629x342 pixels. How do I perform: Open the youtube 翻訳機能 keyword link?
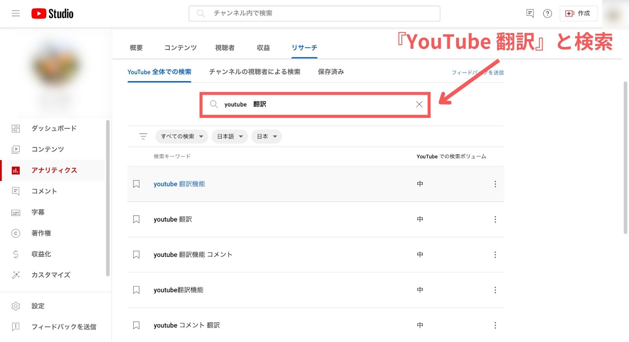[179, 184]
